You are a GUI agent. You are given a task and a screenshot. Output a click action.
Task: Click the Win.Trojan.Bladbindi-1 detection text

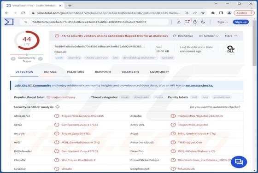pos(78,160)
